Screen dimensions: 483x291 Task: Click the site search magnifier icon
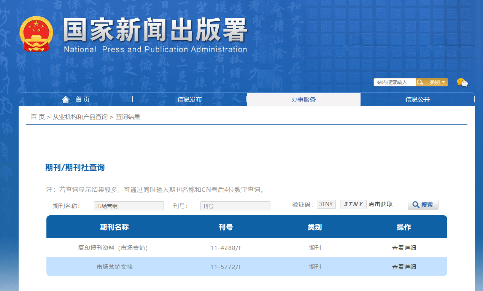point(420,82)
